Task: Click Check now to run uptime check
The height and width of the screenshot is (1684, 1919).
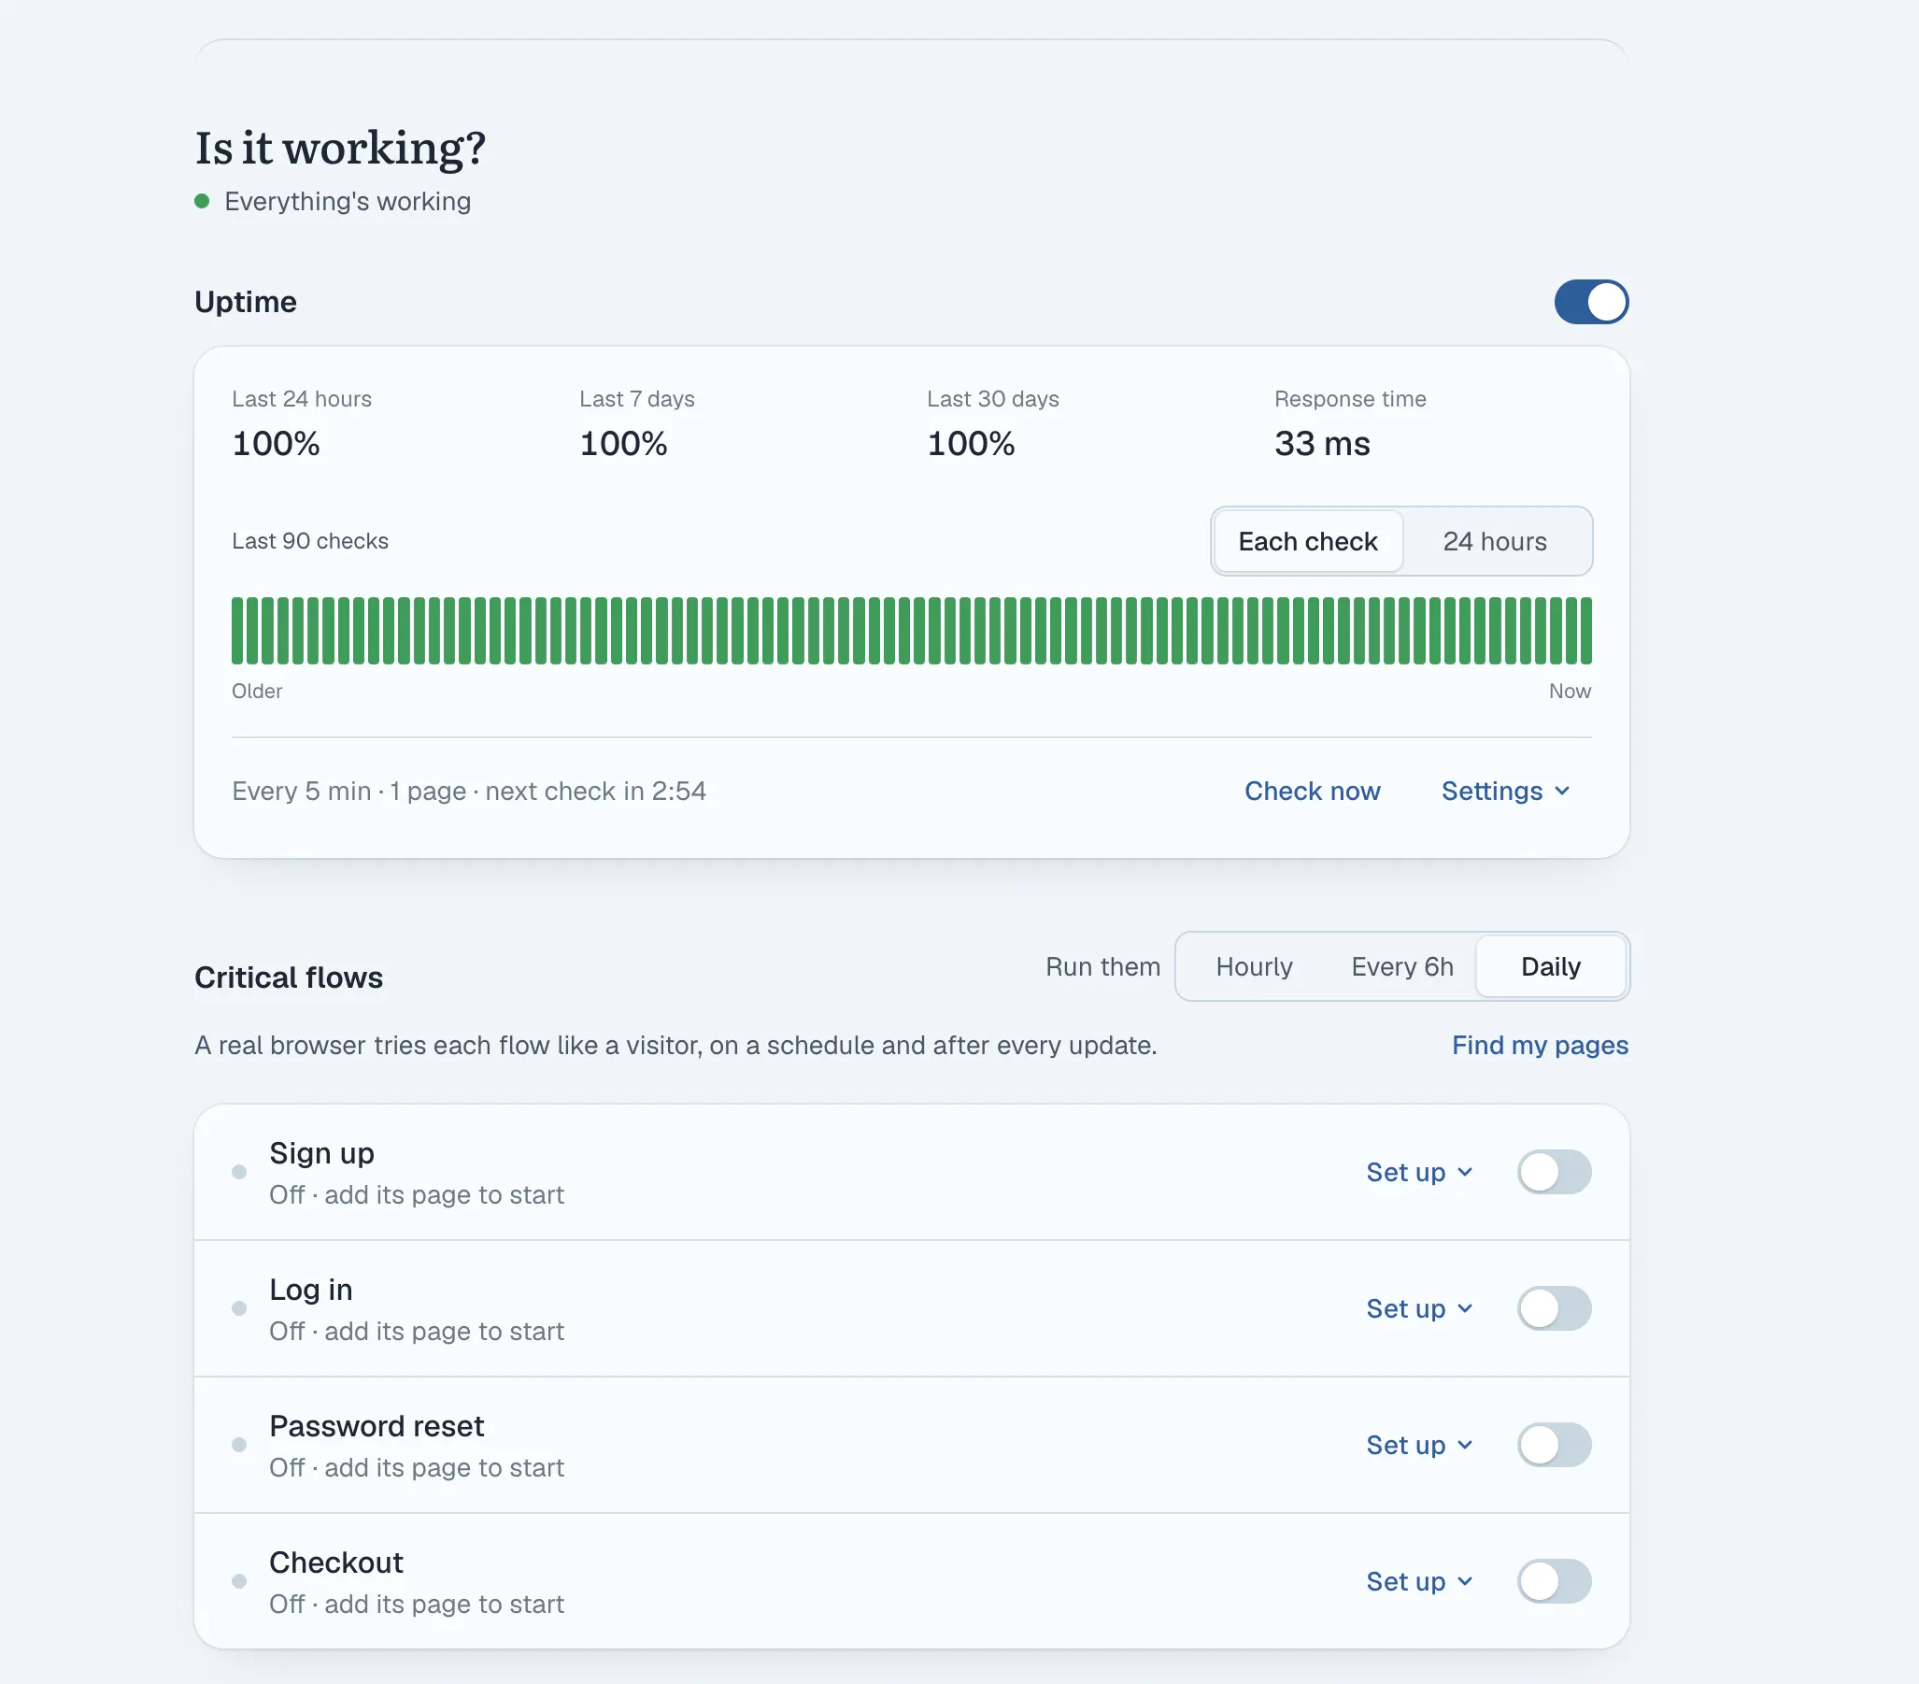Action: click(1312, 792)
